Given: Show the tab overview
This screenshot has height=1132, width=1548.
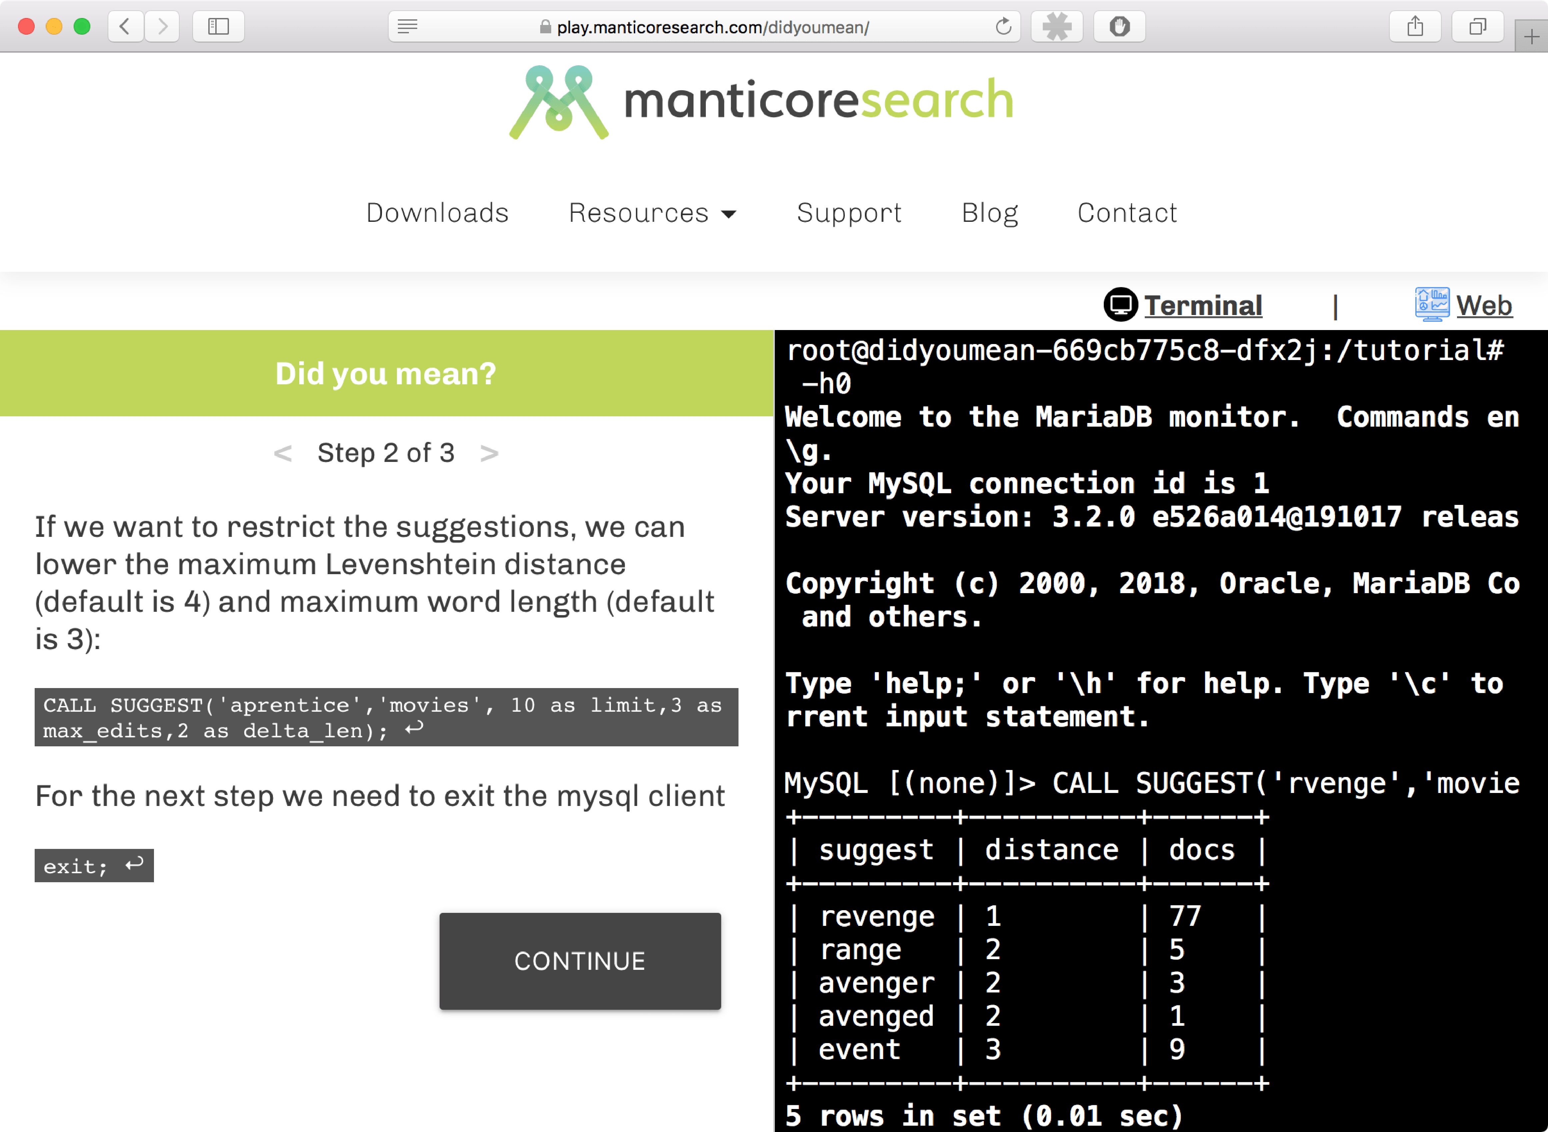Looking at the screenshot, I should pyautogui.click(x=1477, y=27).
